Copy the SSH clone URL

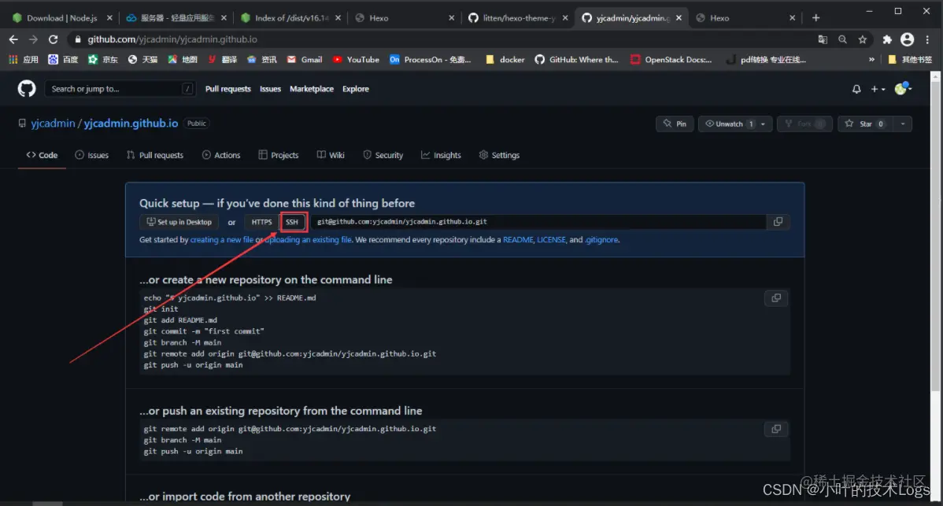[778, 222]
